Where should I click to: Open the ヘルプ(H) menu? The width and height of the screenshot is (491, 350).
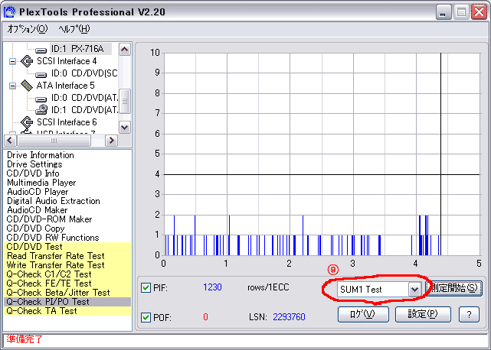[74, 29]
